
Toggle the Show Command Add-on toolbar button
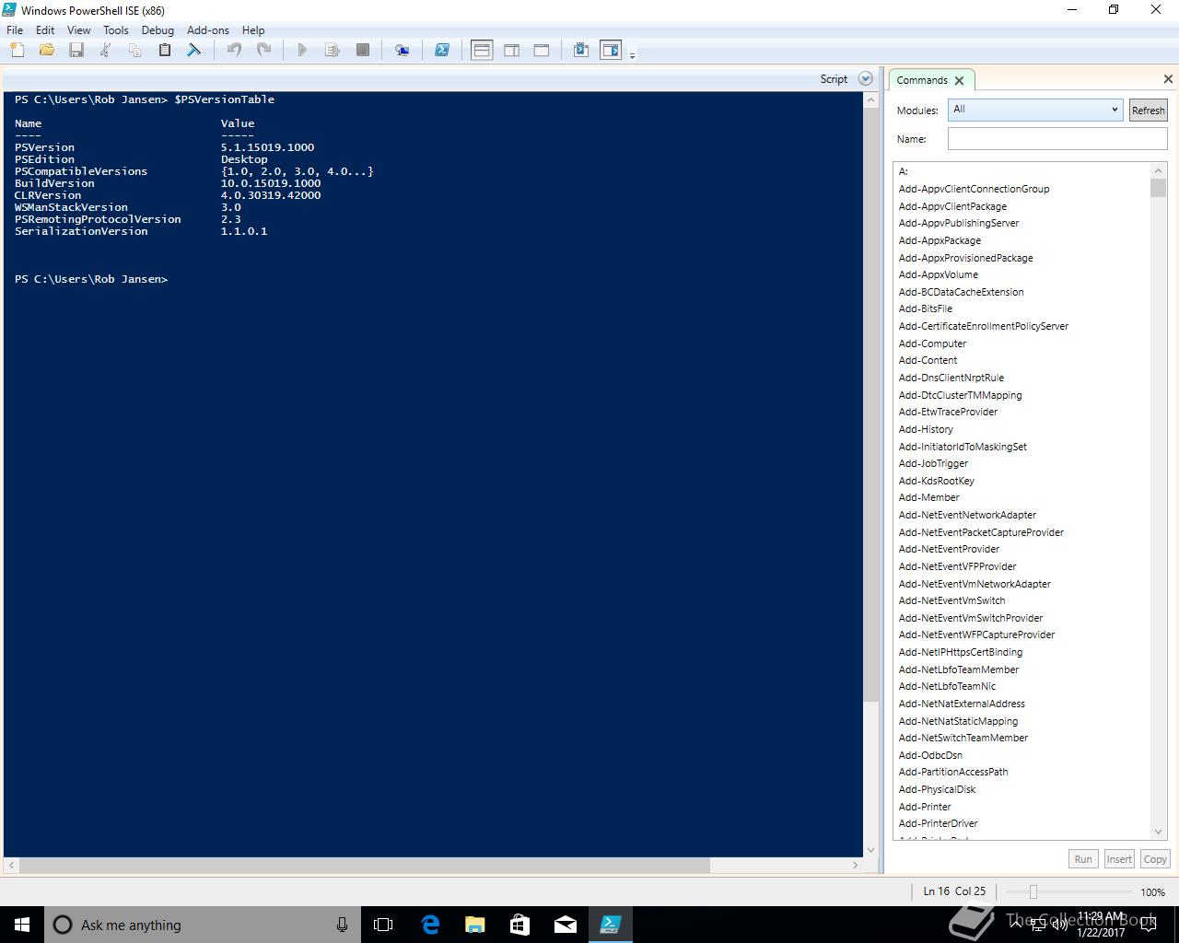click(611, 51)
